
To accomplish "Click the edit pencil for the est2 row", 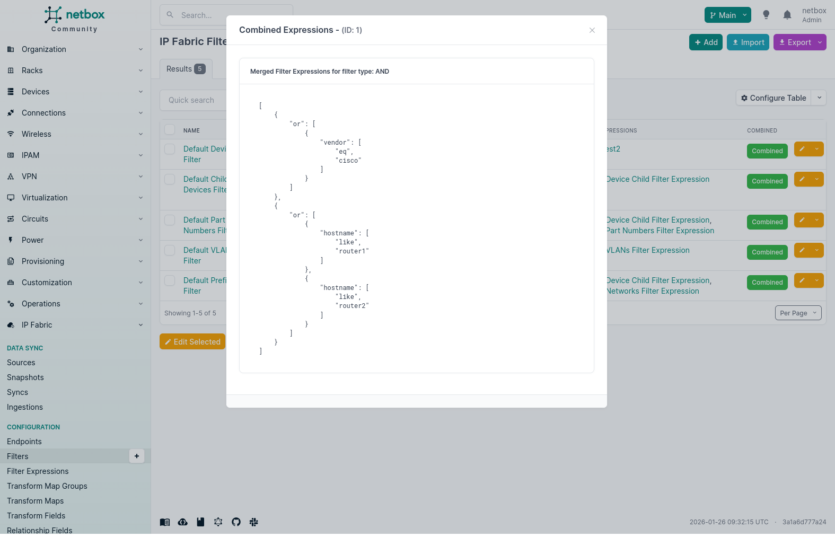I will (x=802, y=149).
